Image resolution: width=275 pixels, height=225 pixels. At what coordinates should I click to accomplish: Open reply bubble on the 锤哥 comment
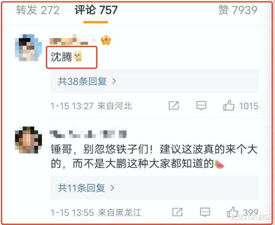tap(205, 212)
